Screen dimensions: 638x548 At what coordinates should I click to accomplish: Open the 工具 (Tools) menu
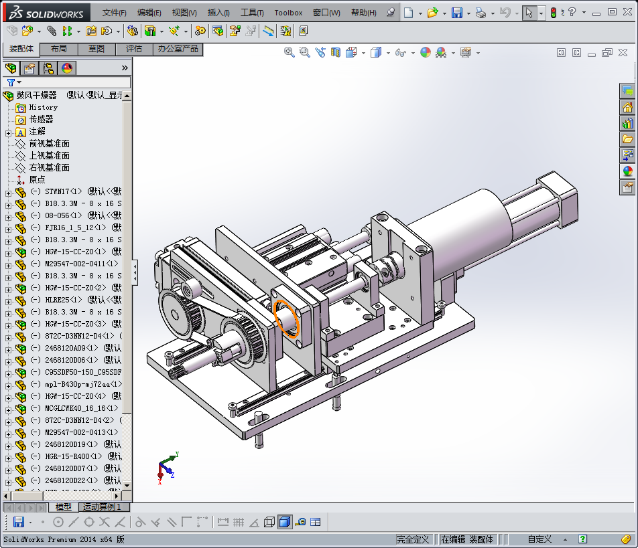(252, 13)
